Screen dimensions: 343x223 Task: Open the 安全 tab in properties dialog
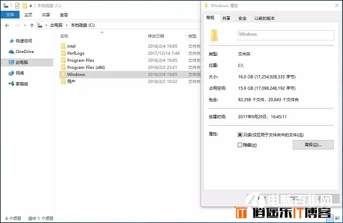pos(242,18)
